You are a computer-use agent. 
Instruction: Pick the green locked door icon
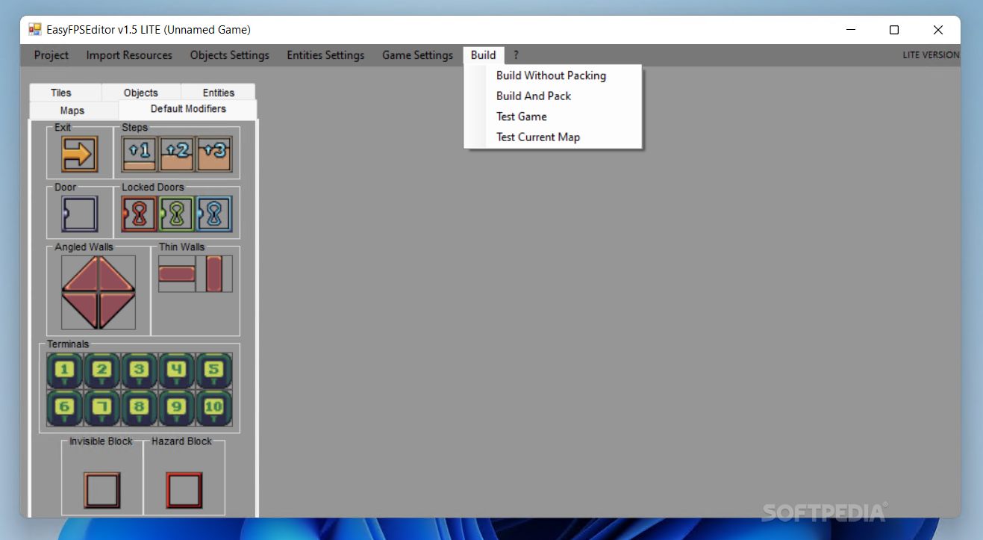tap(177, 214)
